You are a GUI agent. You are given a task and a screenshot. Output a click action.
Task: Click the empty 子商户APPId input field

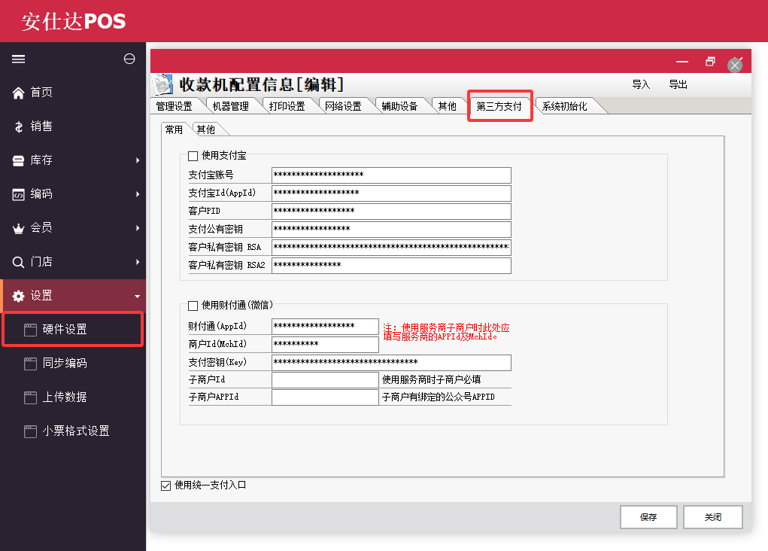[325, 397]
